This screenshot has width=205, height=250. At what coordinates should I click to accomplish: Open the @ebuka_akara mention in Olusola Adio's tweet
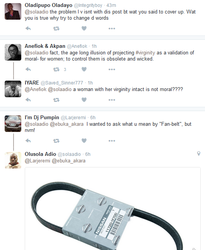coord(68,161)
